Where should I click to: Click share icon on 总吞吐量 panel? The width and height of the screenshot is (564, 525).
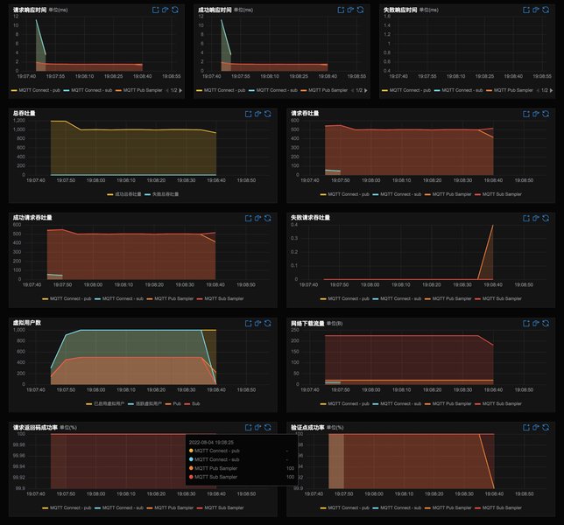(257, 114)
